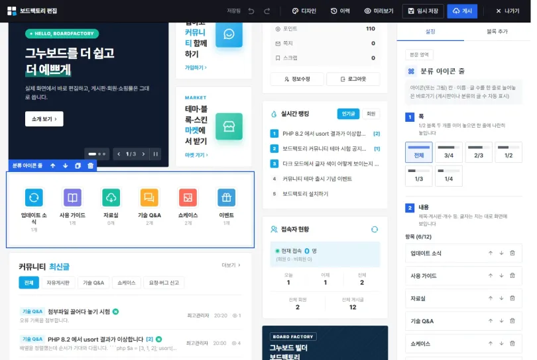Pause the hero slider

[156, 154]
